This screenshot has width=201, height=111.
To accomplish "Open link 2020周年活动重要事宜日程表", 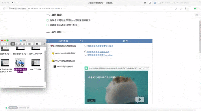I will click(100, 46).
